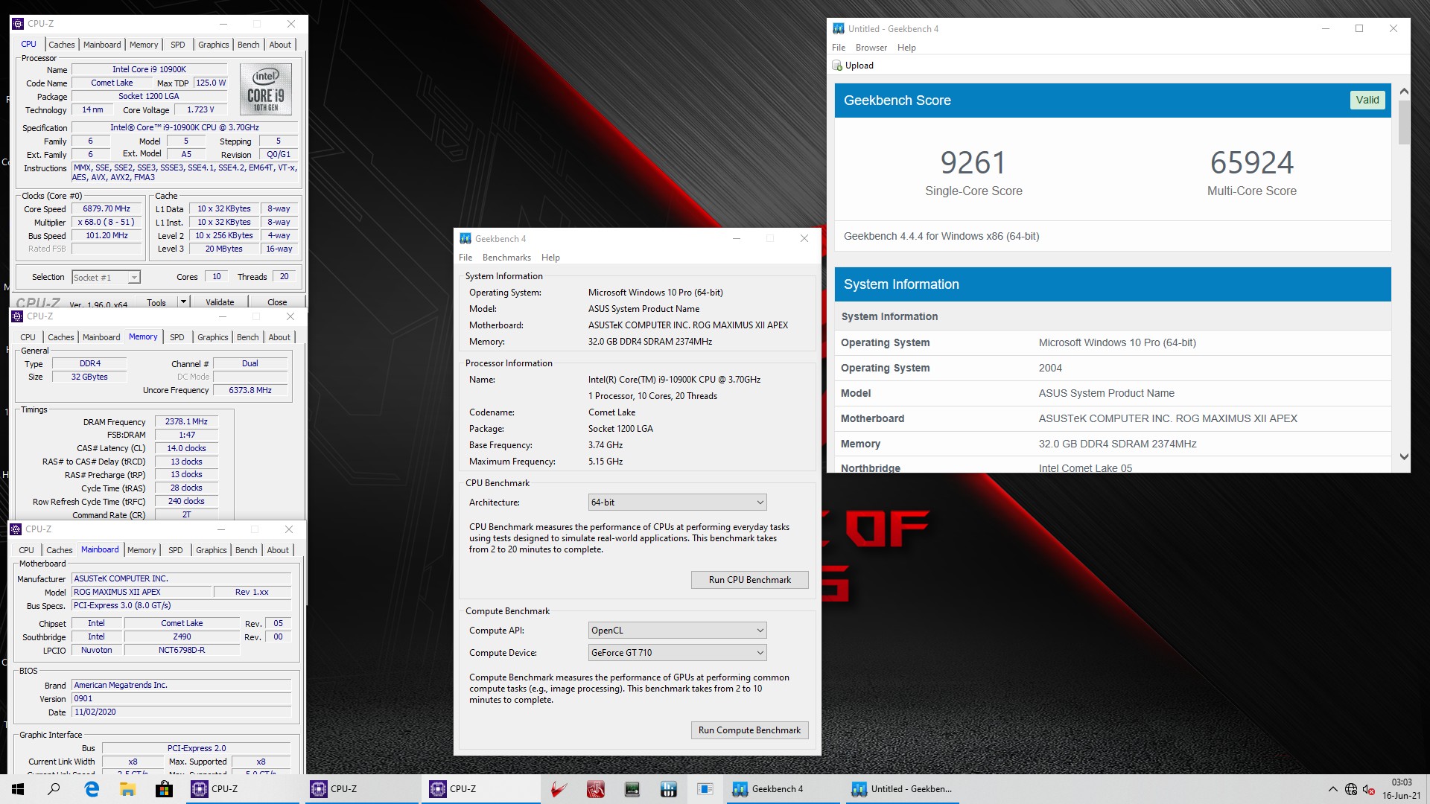Open About tab in Mainboard CPU-Z window
Viewport: 1430px width, 804px height.
[x=278, y=550]
